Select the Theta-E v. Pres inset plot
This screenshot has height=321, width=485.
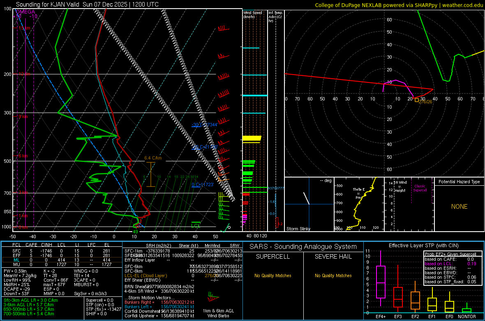pyautogui.click(x=359, y=204)
